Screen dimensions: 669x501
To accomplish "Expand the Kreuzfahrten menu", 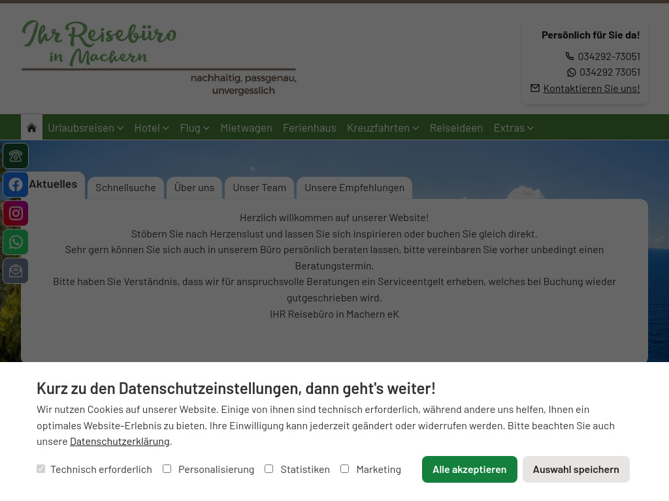I will 383,127.
